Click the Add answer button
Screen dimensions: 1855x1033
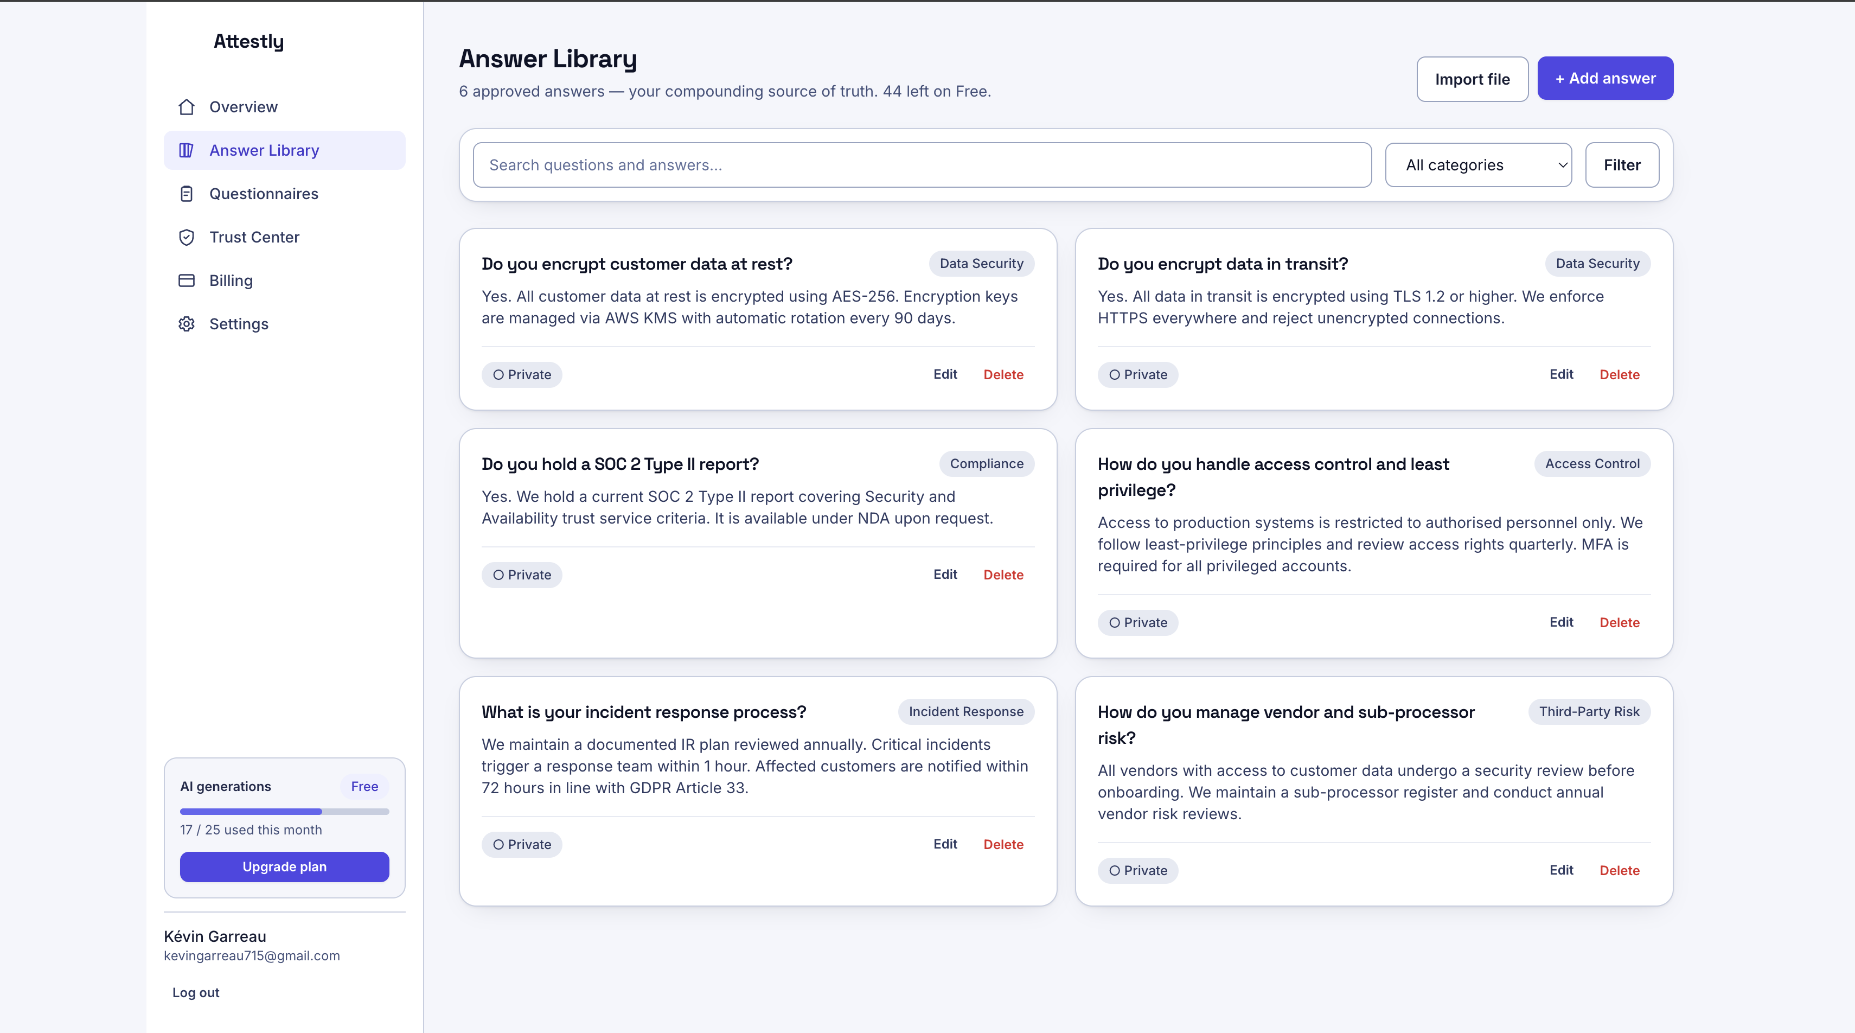pyautogui.click(x=1605, y=78)
